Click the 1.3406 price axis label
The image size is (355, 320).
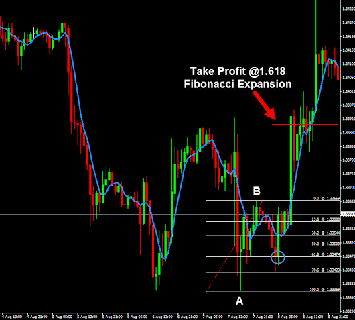pos(348,78)
